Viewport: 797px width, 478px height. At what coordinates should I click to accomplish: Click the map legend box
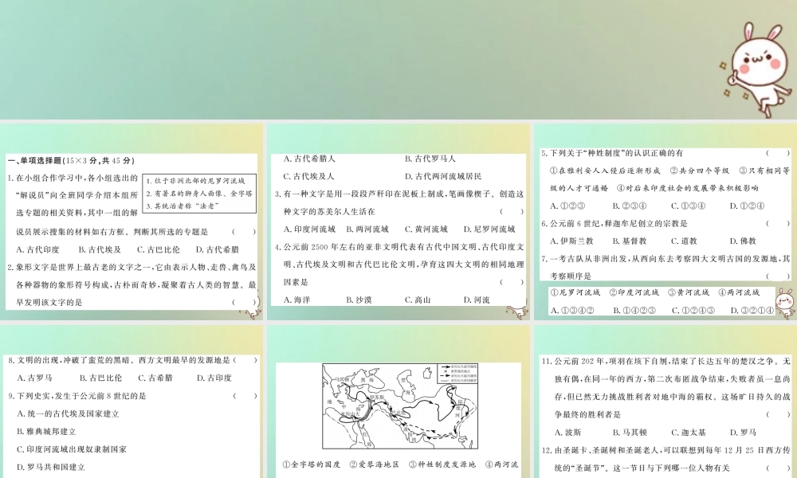click(457, 374)
